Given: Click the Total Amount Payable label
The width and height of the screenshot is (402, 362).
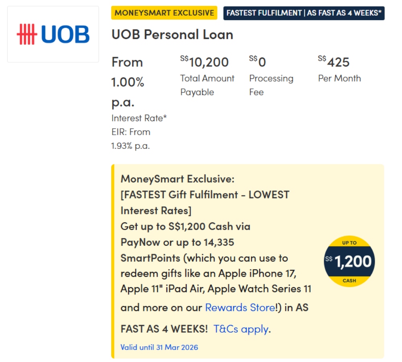Looking at the screenshot, I should 207,85.
